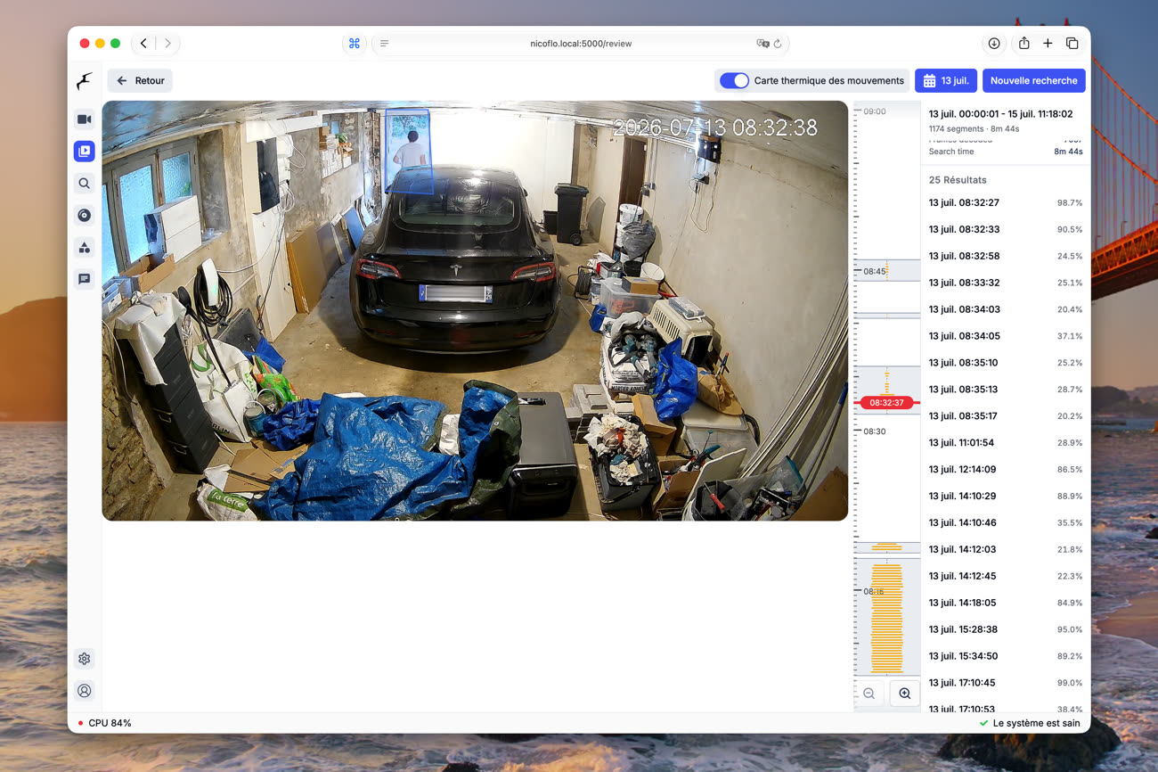Select result 13 juil. 15:34:50
This screenshot has width=1158, height=772.
point(1005,656)
